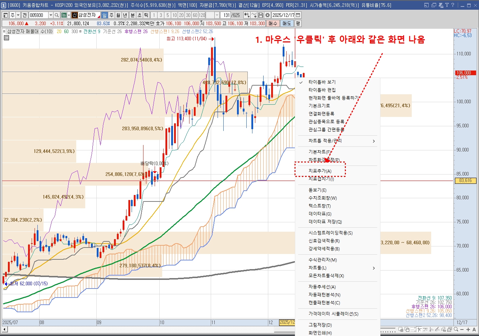Click the 30 interval preset button
Screen dimensions: 479x336
tap(188, 15)
